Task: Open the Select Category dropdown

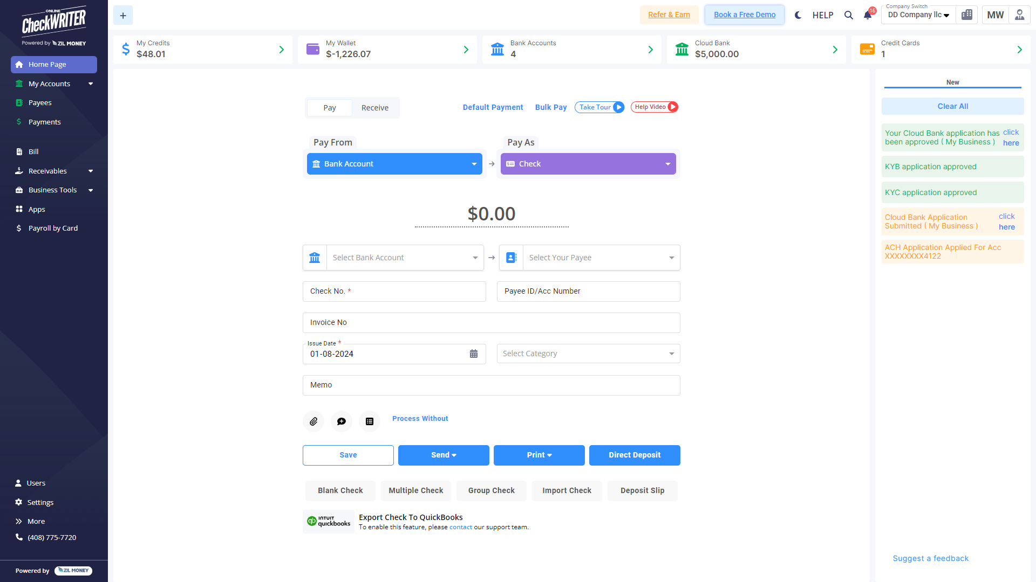Action: tap(588, 354)
